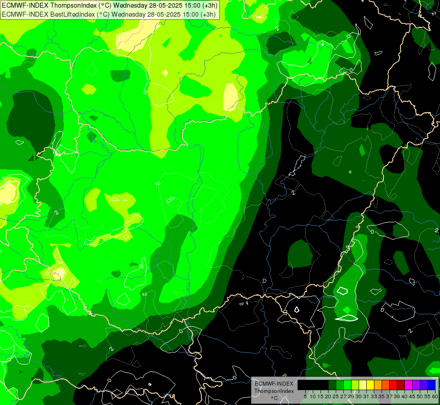Screen dimensions: 440x405
Task: Select the magenta 40–45 legend swatch
Action: coord(409,385)
